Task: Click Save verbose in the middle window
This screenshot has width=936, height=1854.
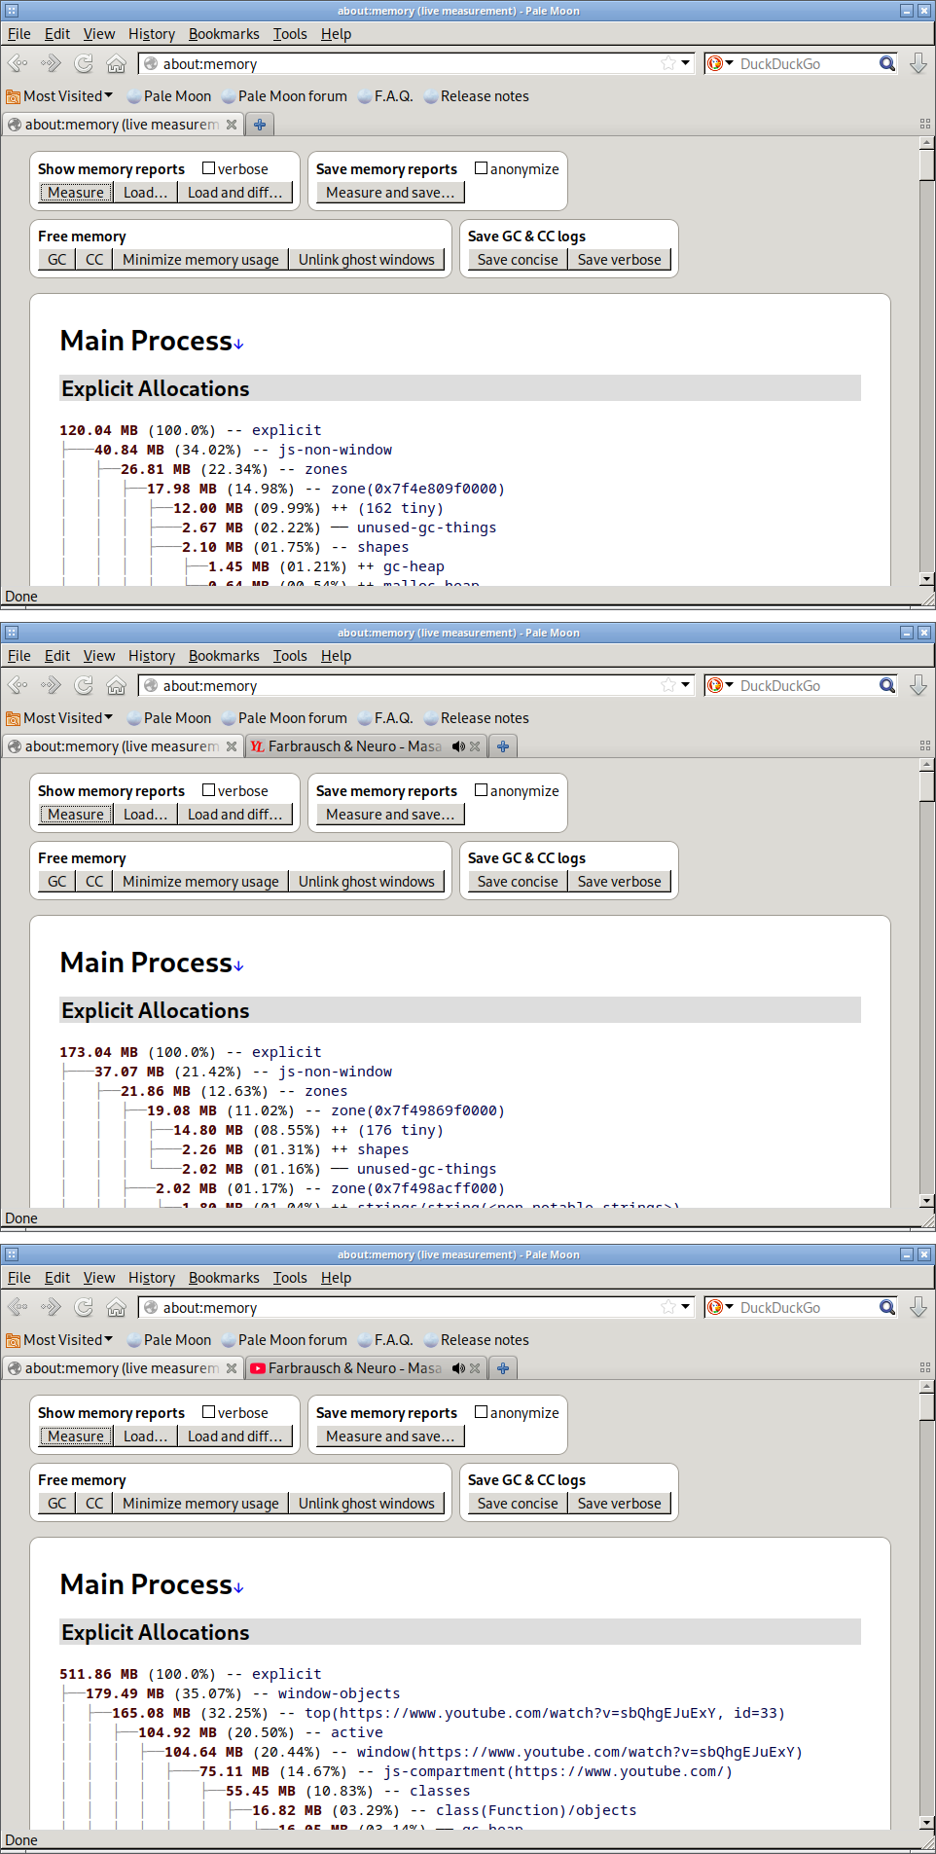Action: tap(619, 882)
